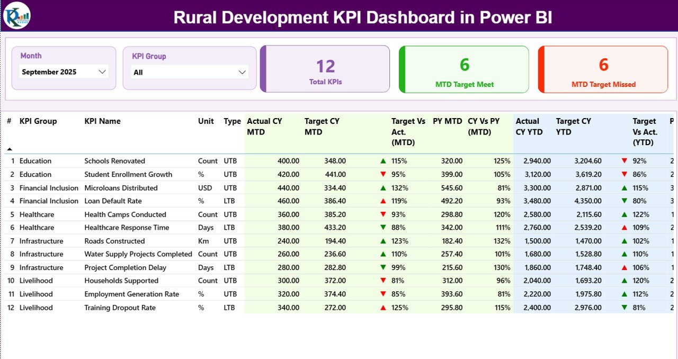Click the red up triangle for Loan Default Rate
Screen dimensions: 678x359
point(382,201)
